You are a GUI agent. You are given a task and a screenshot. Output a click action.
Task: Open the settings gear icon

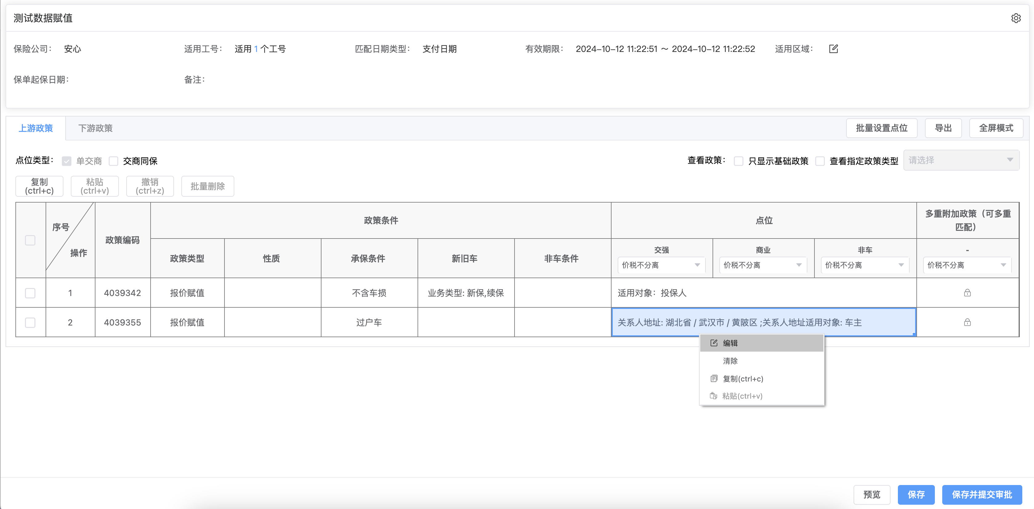click(1016, 18)
